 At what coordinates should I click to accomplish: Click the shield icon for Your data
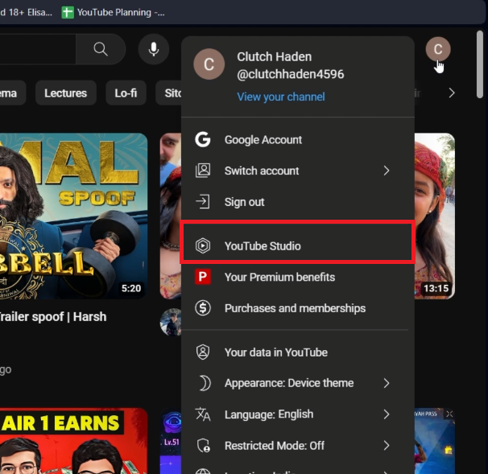pos(203,352)
